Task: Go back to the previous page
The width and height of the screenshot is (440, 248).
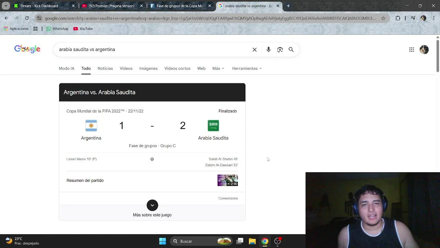Action: click(6, 18)
